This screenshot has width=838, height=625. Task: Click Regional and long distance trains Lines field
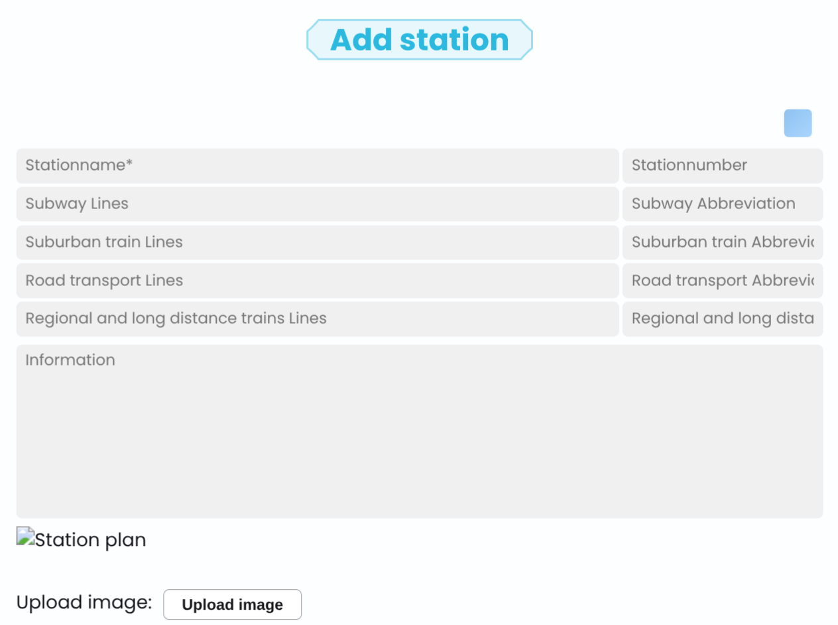(317, 318)
